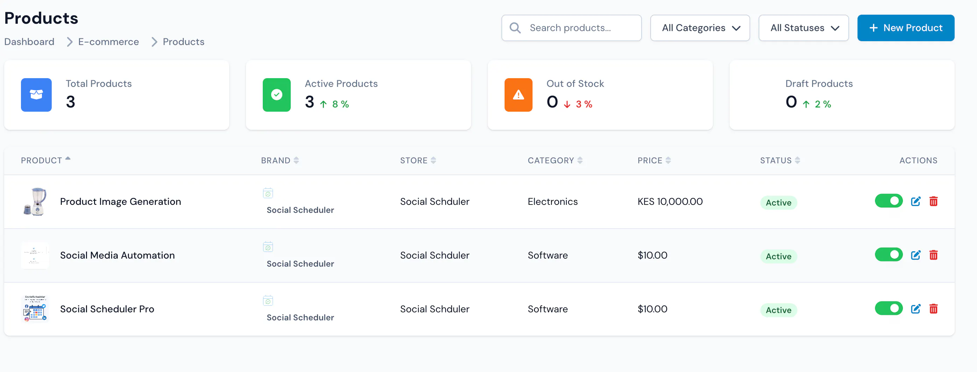Click the Product Image Generation name
The image size is (977, 372).
(x=120, y=202)
